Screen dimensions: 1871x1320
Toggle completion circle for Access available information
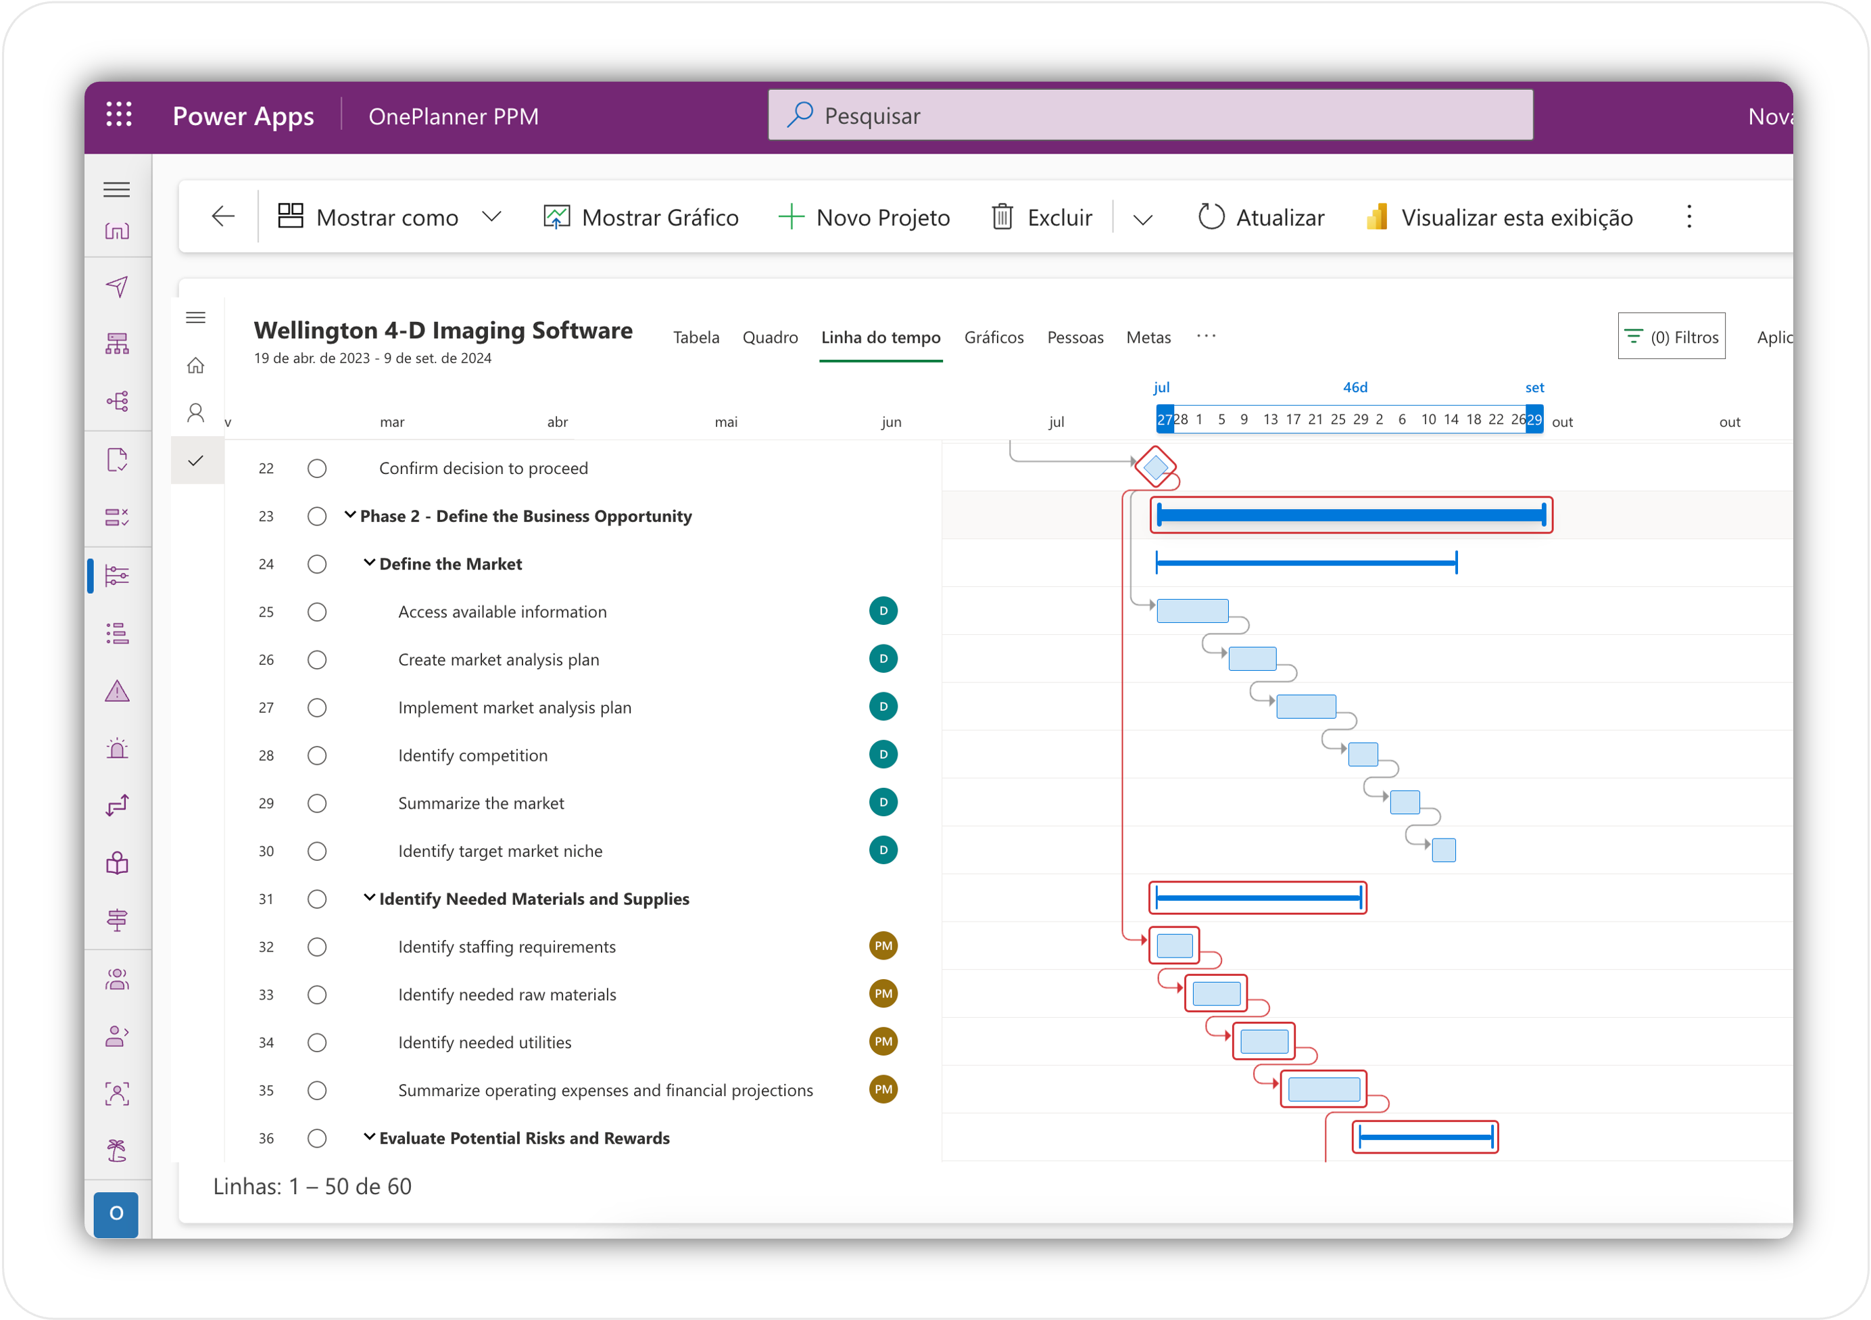pyautogui.click(x=317, y=611)
